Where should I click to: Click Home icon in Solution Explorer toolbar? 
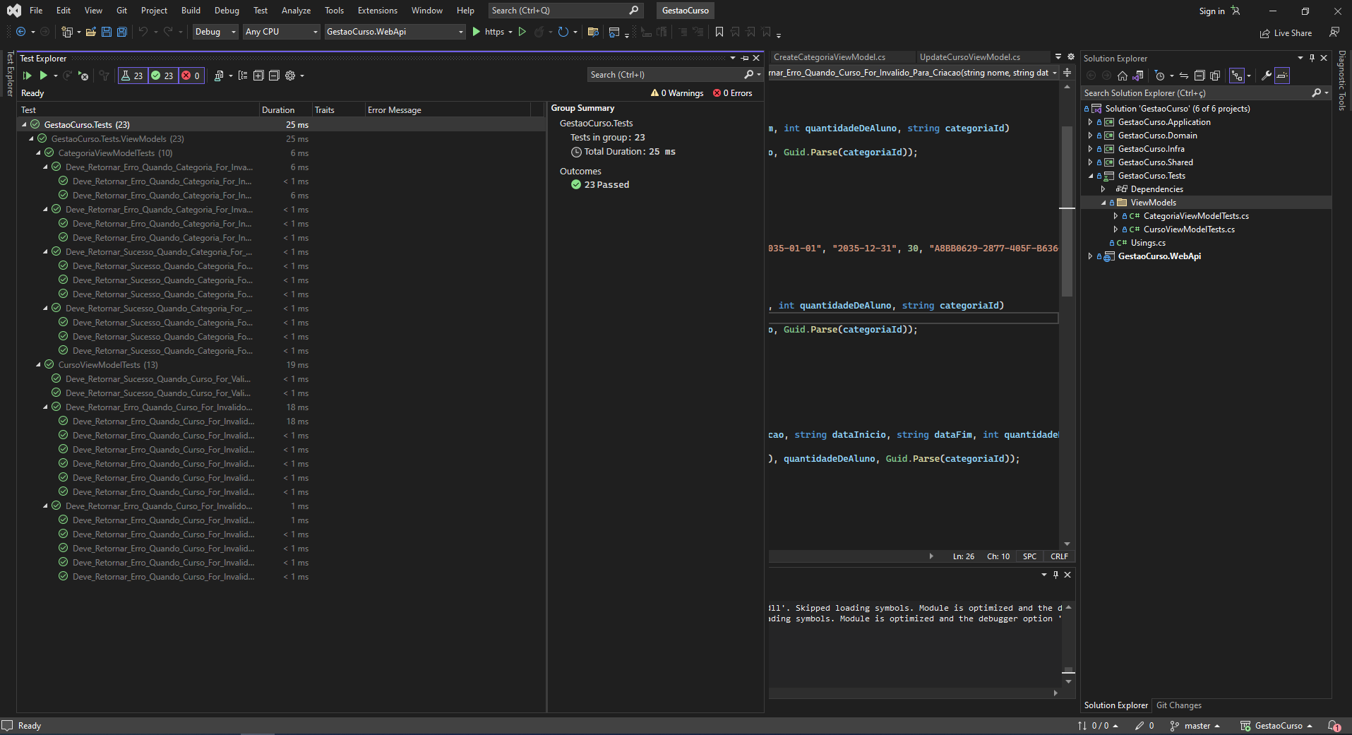[1123, 76]
